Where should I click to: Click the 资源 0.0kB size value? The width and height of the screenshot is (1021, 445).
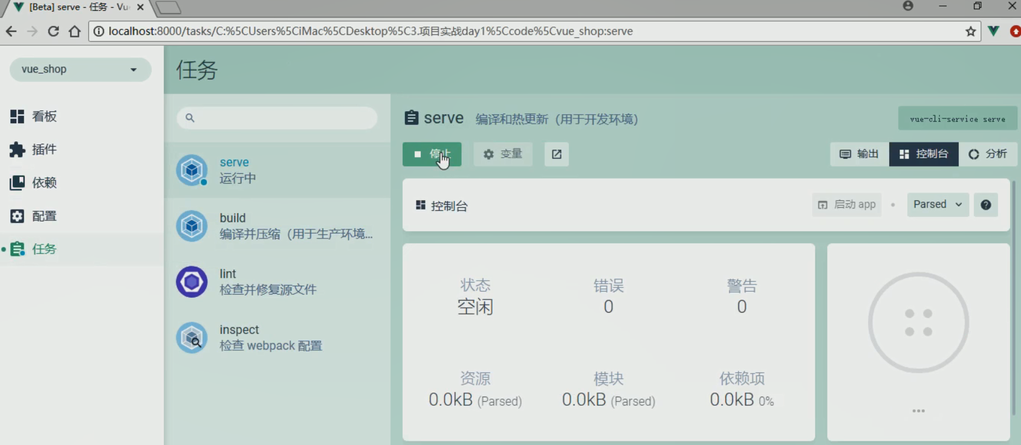475,400
